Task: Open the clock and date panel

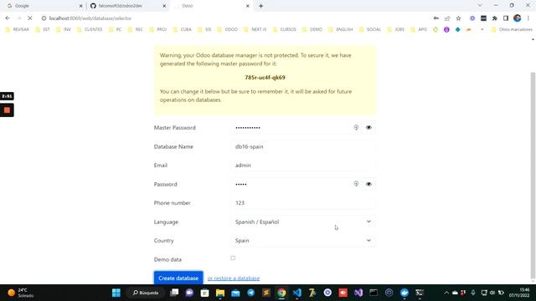Action: point(519,293)
